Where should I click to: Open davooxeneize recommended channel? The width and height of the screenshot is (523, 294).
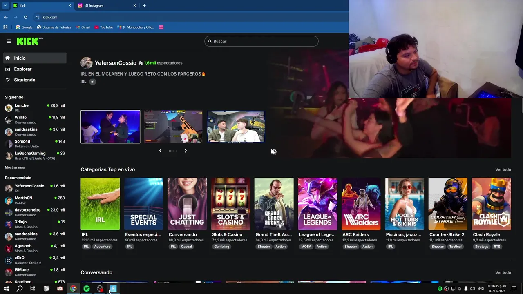[x=35, y=212]
